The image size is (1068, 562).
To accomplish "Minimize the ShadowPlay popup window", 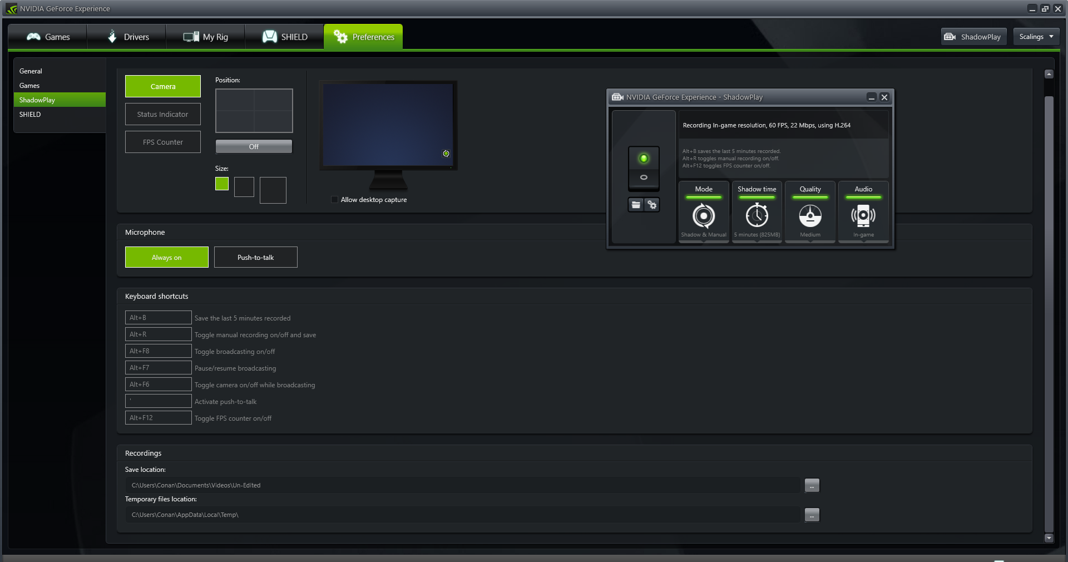I will [x=872, y=97].
